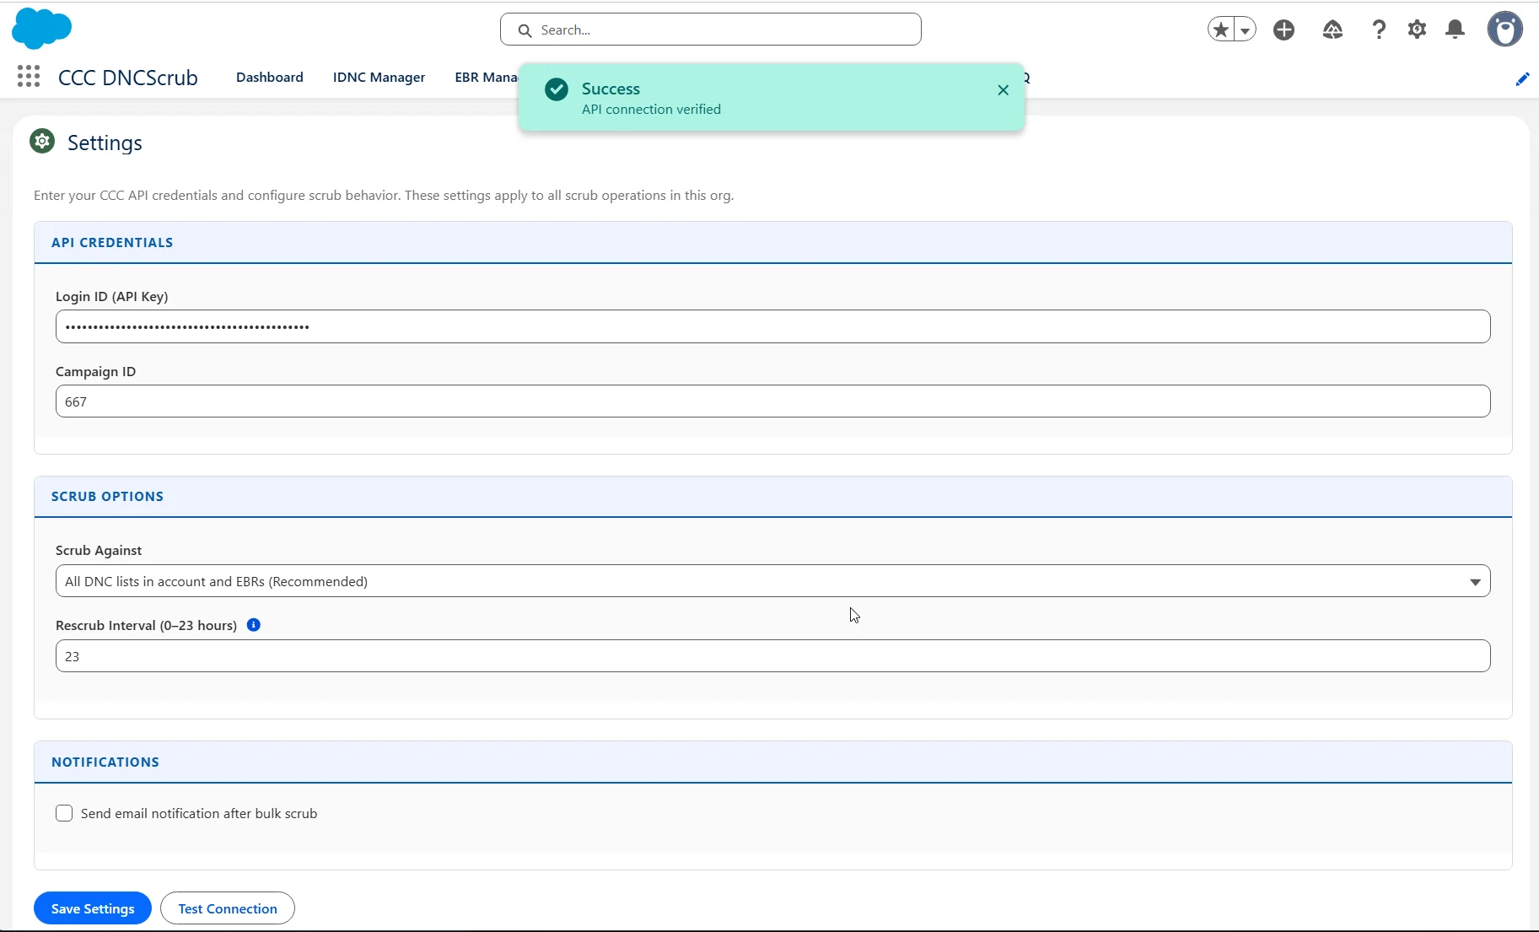Screen dimensions: 1539x932
Task: Click the Salesforce cloud logo
Action: tap(41, 28)
